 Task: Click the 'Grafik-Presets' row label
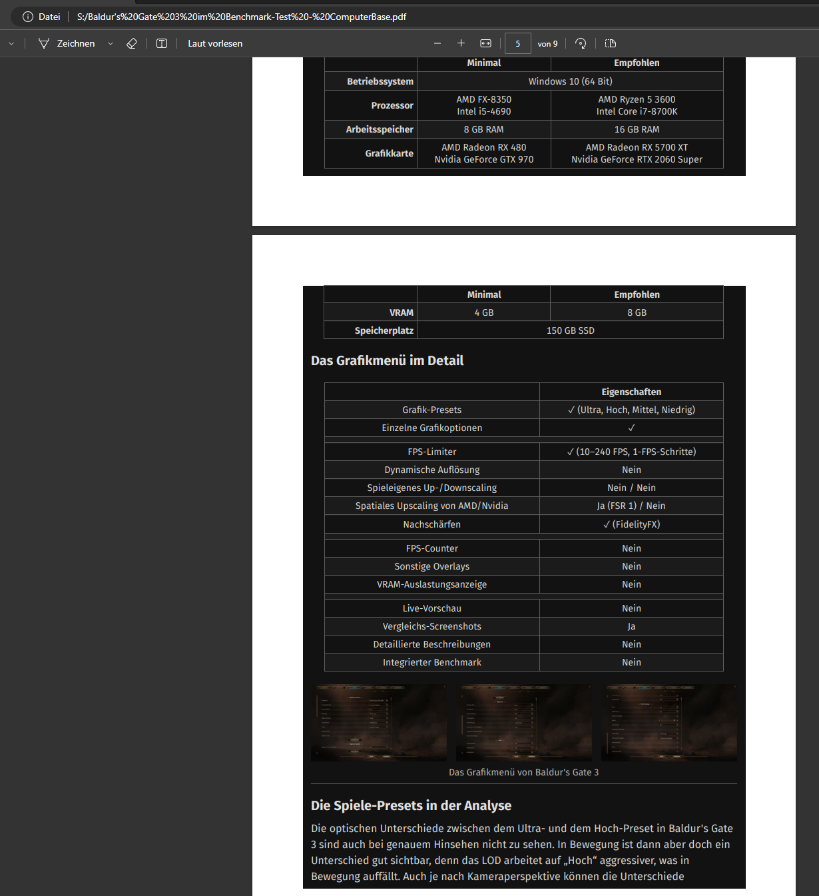click(432, 410)
